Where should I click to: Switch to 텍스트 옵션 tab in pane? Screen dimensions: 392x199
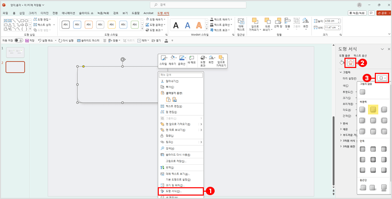pyautogui.click(x=360, y=55)
